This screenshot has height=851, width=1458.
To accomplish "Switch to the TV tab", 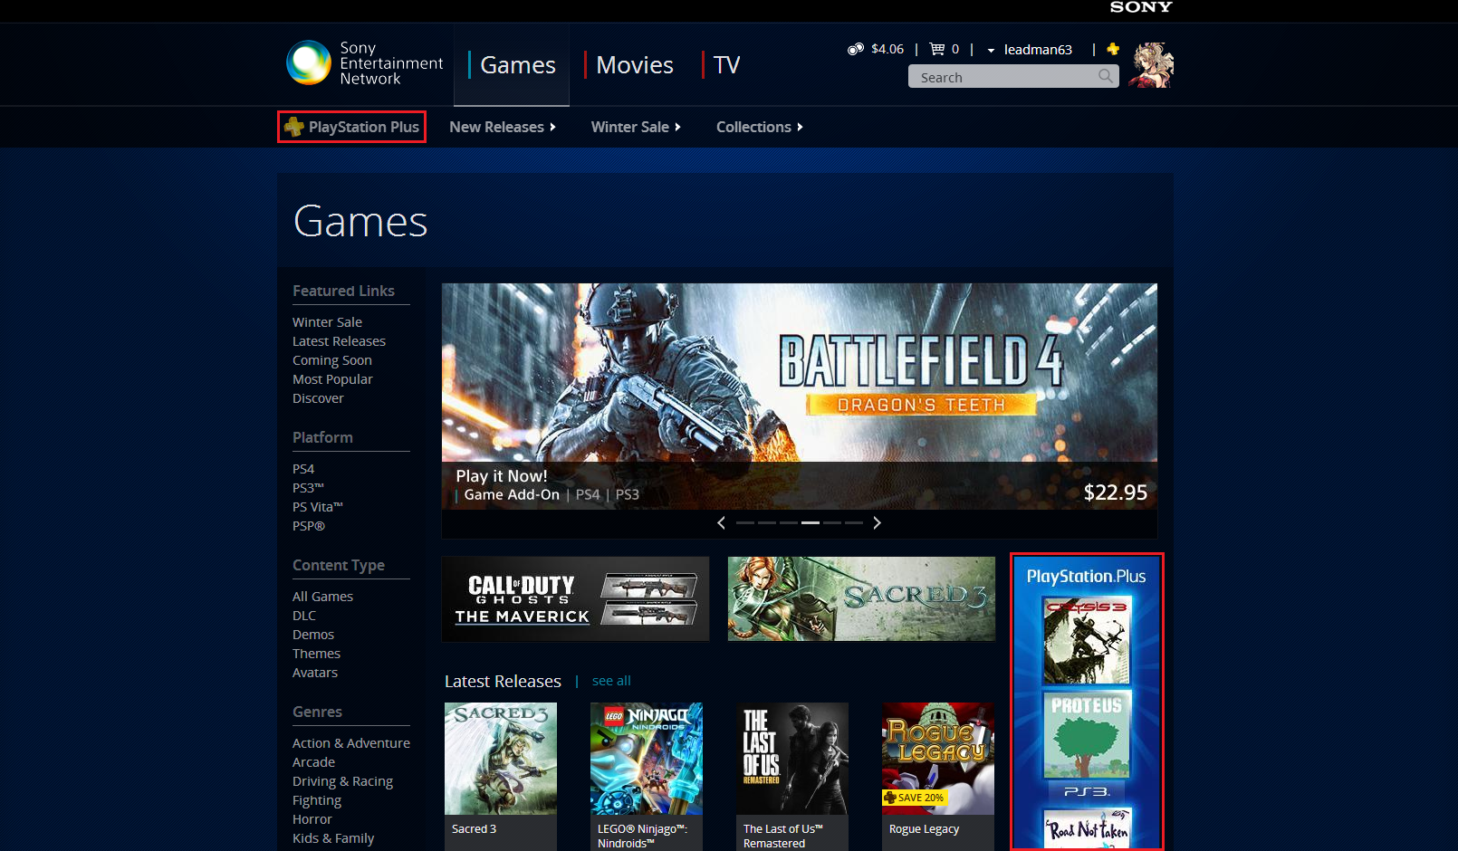I will coord(726,65).
